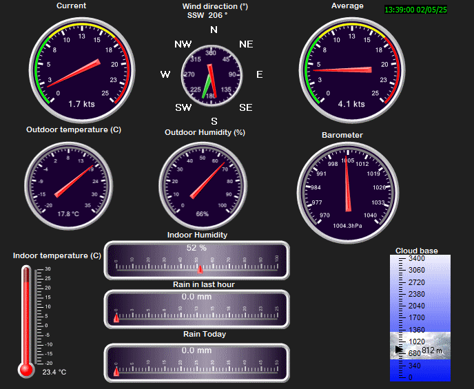Click the '812 m' cloud base value
474x389 pixels.
point(432,350)
